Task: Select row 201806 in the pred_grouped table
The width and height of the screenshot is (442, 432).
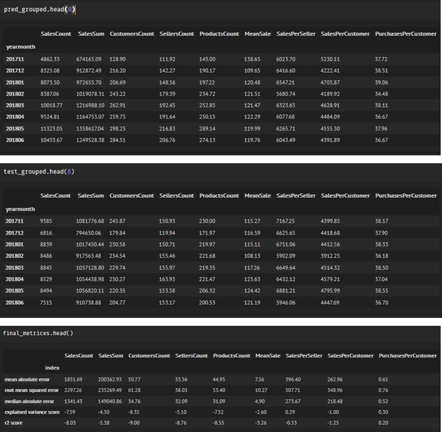Action: coord(221,140)
